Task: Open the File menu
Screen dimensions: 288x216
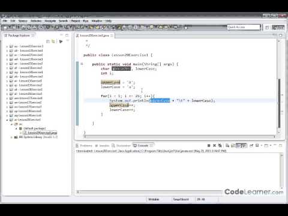Action: click(x=5, y=21)
